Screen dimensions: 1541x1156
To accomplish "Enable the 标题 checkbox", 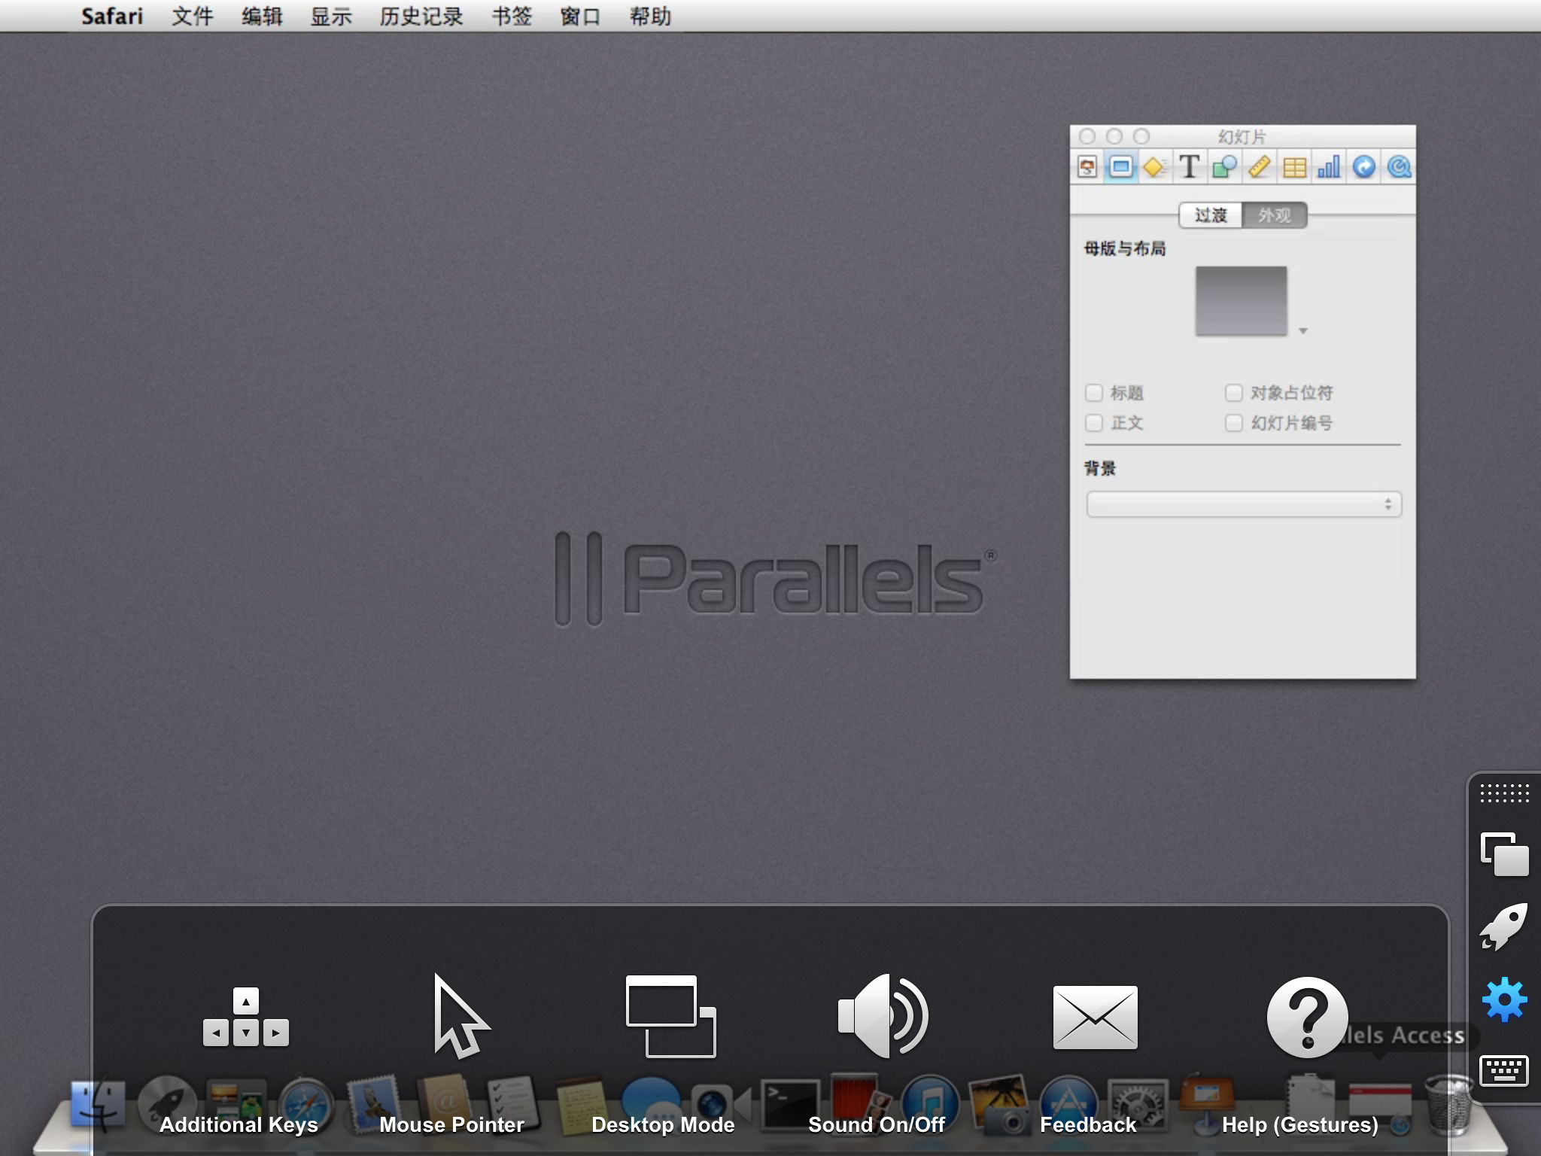I will pos(1094,393).
